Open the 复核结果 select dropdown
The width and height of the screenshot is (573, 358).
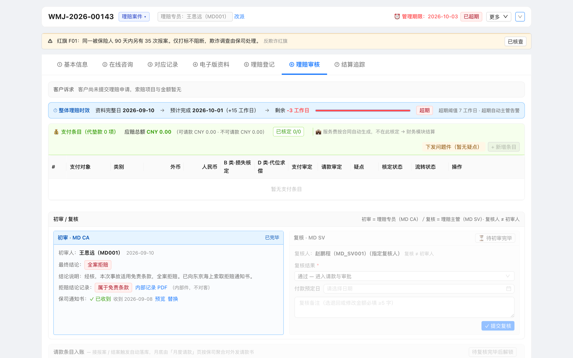pos(404,276)
